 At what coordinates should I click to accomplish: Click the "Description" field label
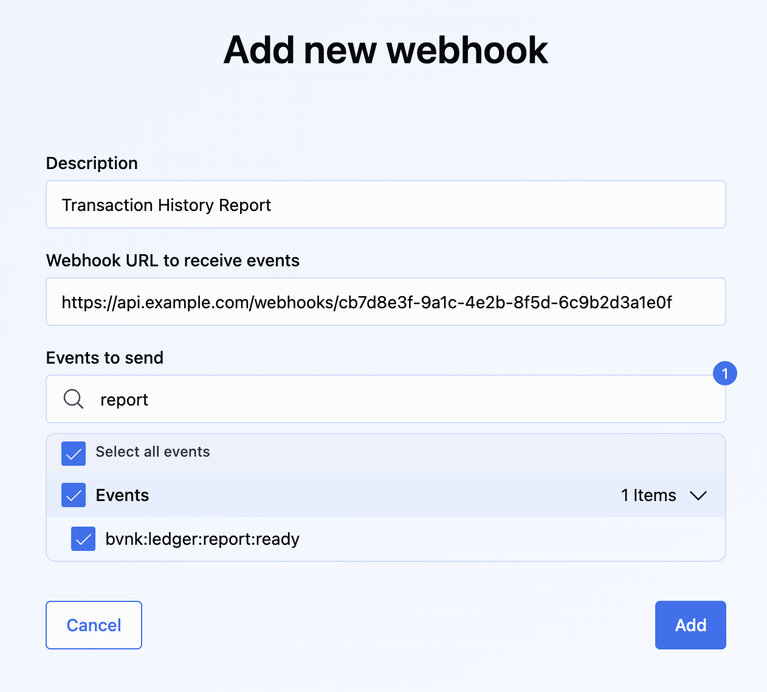tap(92, 163)
